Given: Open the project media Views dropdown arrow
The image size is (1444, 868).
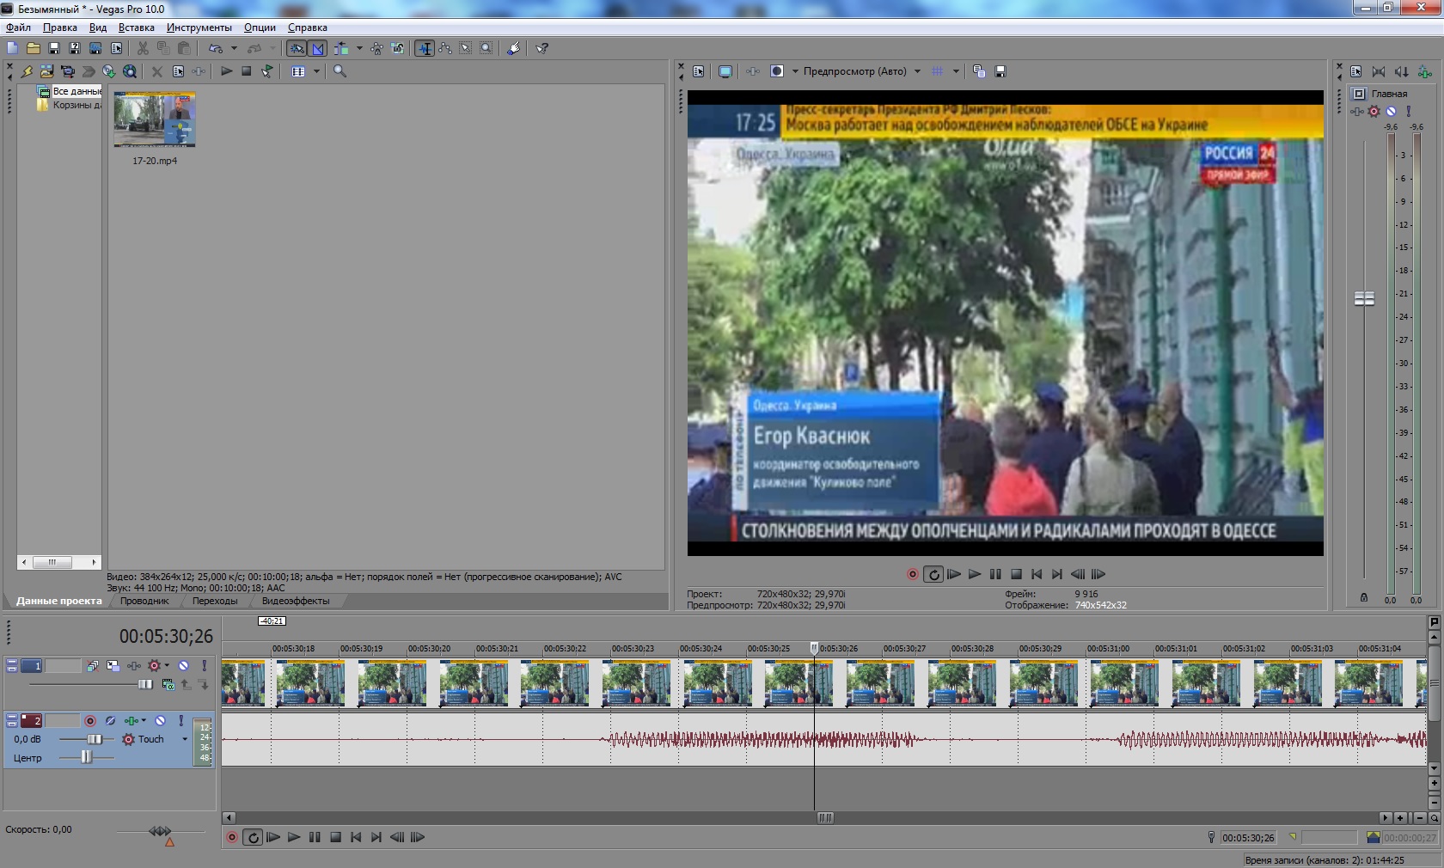Looking at the screenshot, I should pos(316,71).
